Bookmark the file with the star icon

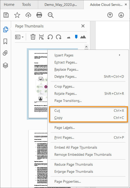(17, 15)
